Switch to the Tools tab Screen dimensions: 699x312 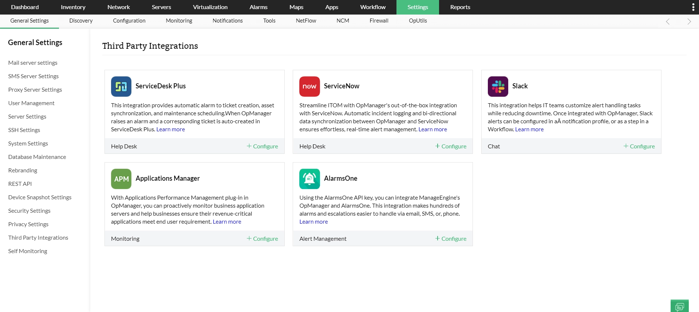[269, 21]
